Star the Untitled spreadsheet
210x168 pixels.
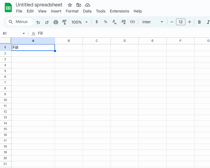[70, 5]
